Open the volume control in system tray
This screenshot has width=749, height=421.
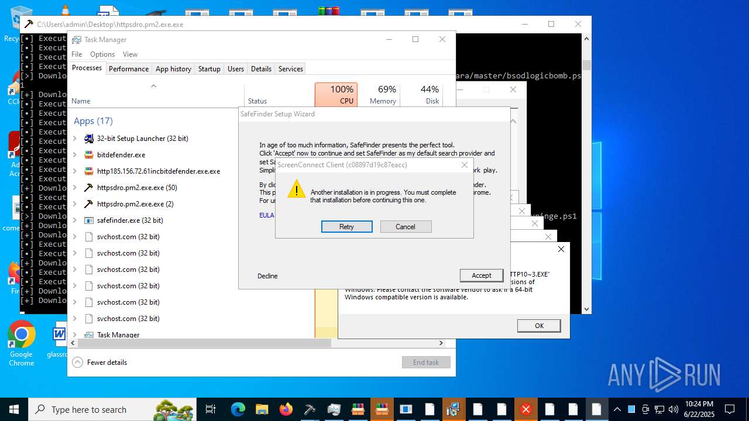pyautogui.click(x=673, y=409)
